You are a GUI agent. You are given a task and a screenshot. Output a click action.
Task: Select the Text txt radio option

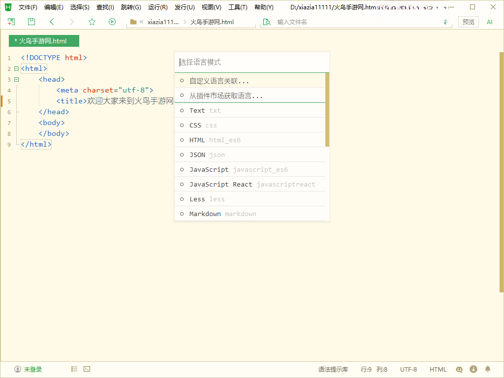[182, 111]
